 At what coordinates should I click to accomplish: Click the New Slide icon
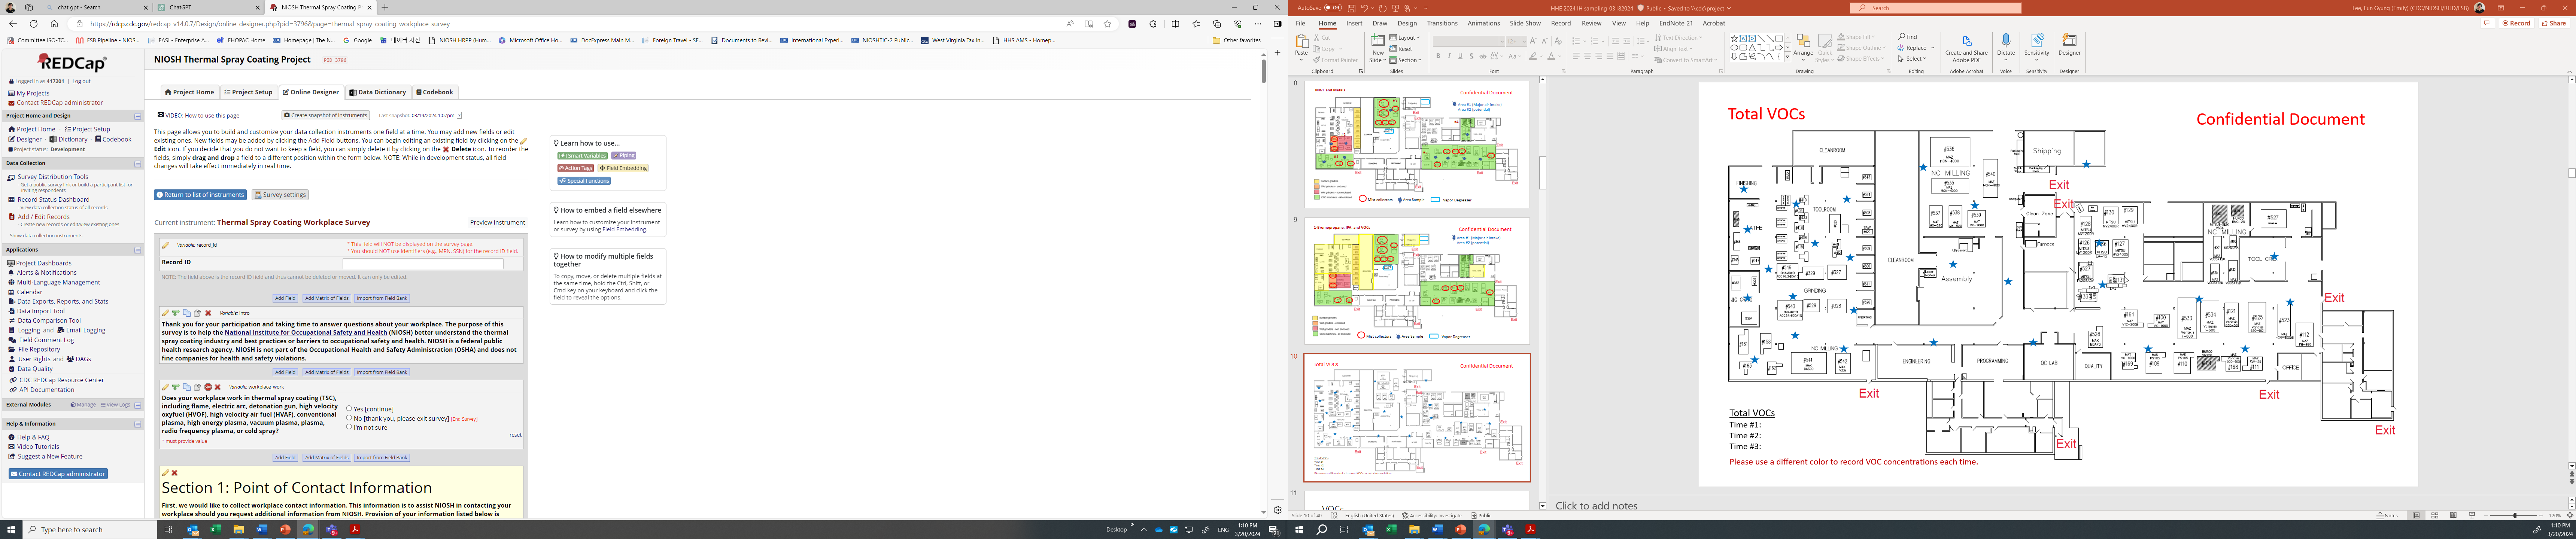coord(1377,42)
